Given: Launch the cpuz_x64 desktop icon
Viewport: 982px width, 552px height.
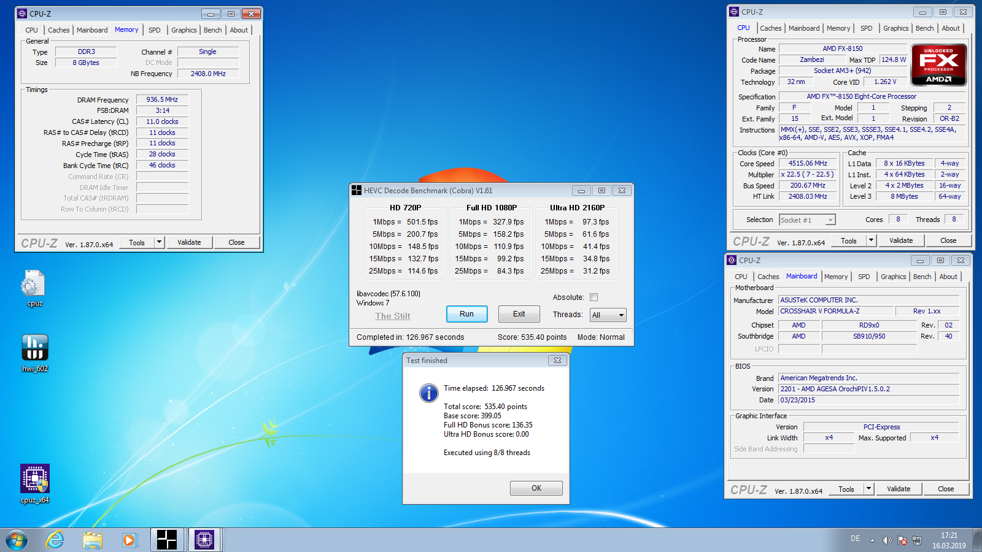Looking at the screenshot, I should pyautogui.click(x=35, y=483).
